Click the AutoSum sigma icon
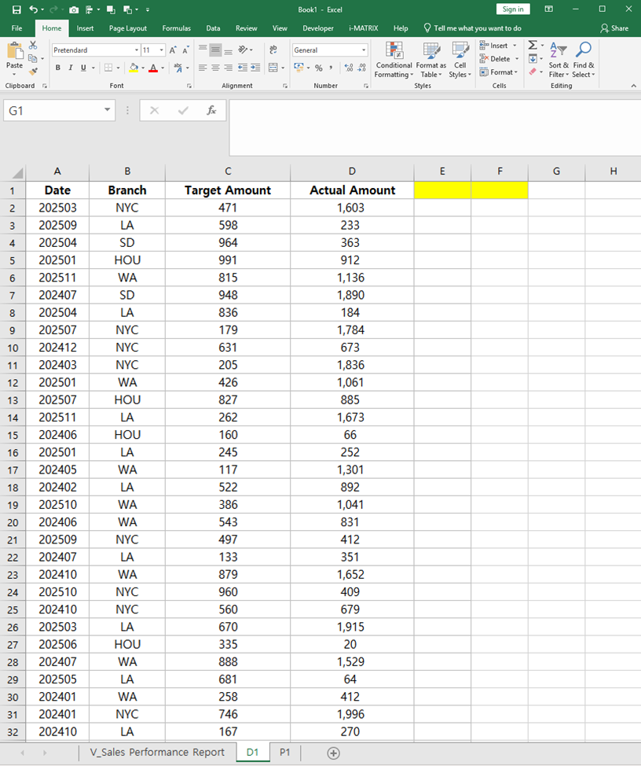This screenshot has height=766, width=641. point(533,46)
